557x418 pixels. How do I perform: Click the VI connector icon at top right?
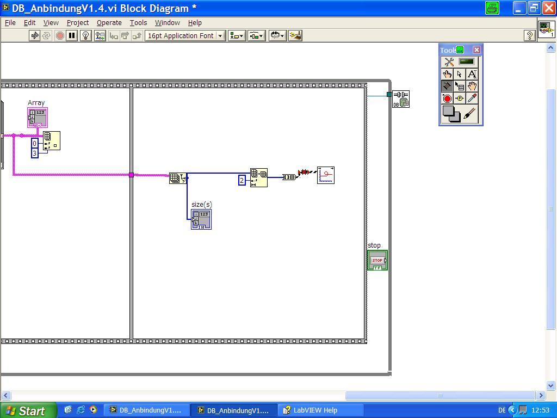(546, 29)
